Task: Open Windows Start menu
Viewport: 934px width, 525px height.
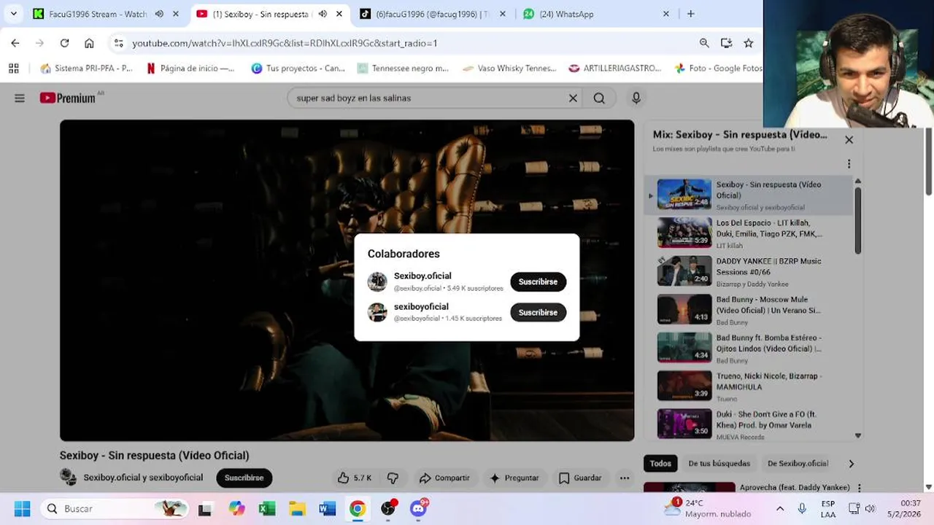Action: click(23, 508)
